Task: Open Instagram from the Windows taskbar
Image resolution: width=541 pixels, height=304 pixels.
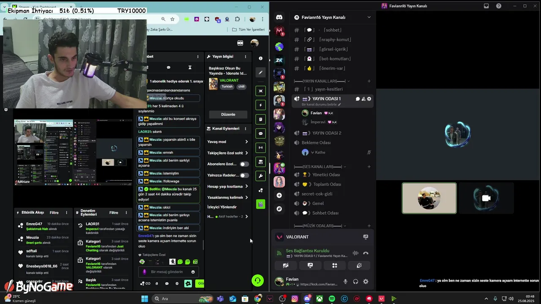Action: pyautogui.click(x=295, y=299)
